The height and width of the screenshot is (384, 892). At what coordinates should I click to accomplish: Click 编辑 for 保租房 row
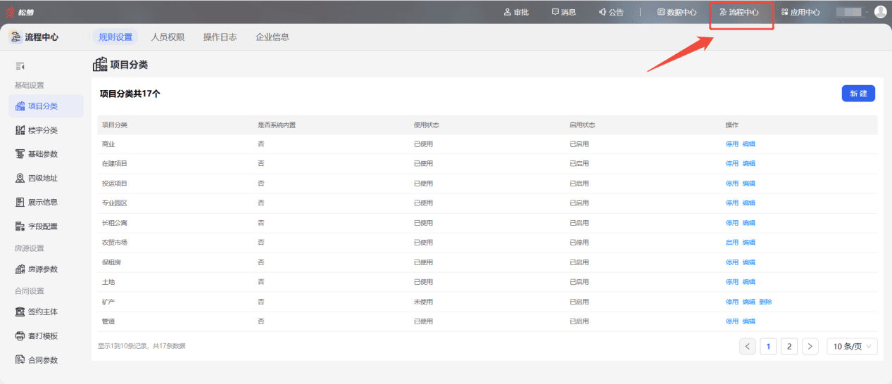point(748,262)
